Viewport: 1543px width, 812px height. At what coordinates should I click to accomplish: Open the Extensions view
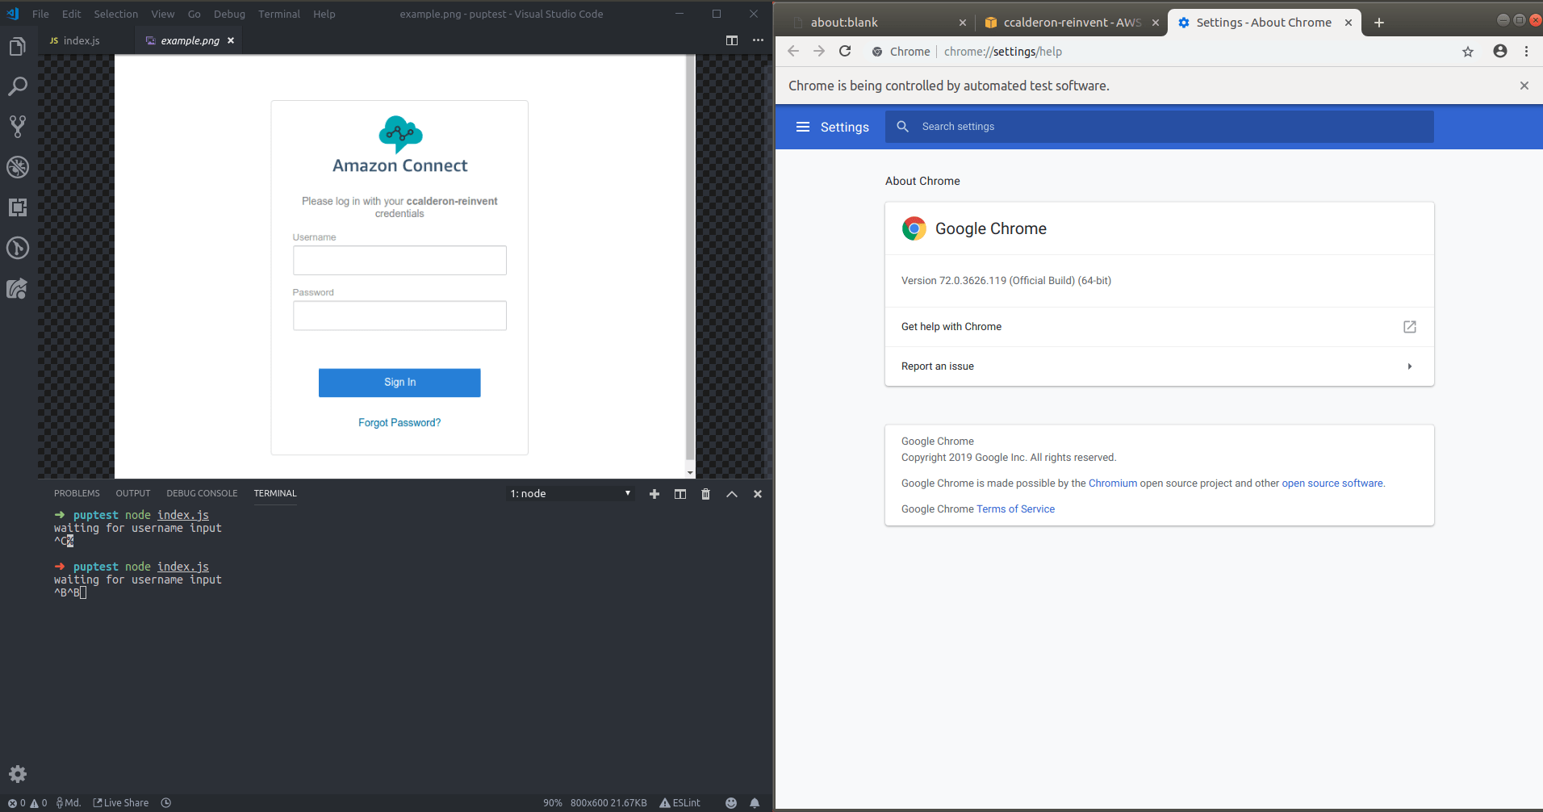17,207
